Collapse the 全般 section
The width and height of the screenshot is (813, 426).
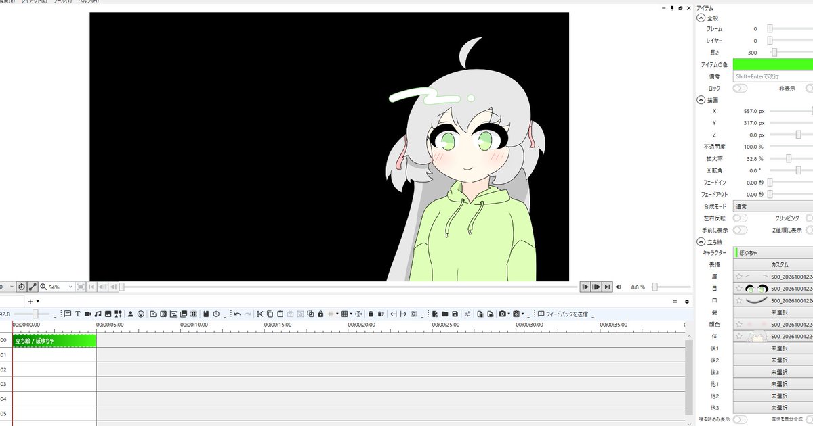[x=701, y=18]
